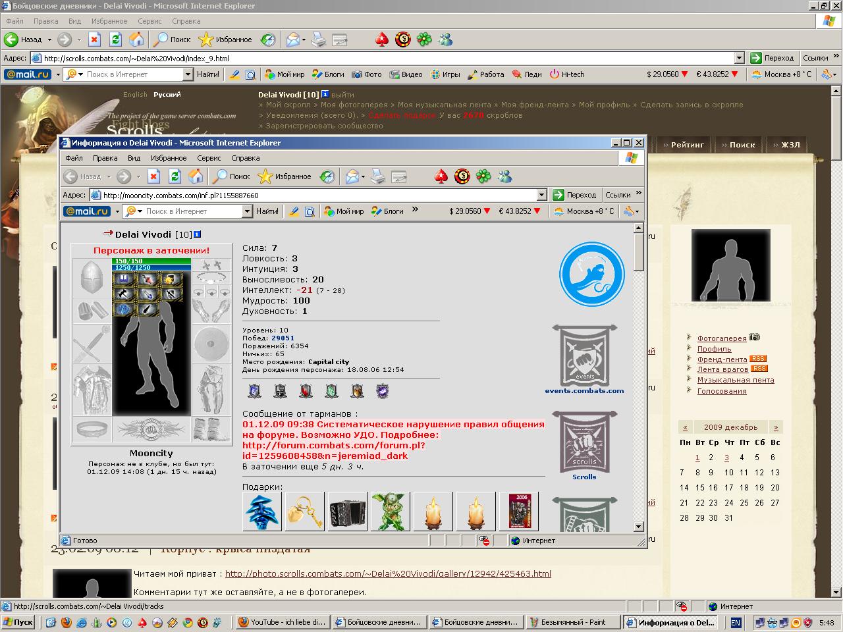Click the poker chip icon in background window toolbar
The image size is (843, 632).
[403, 39]
